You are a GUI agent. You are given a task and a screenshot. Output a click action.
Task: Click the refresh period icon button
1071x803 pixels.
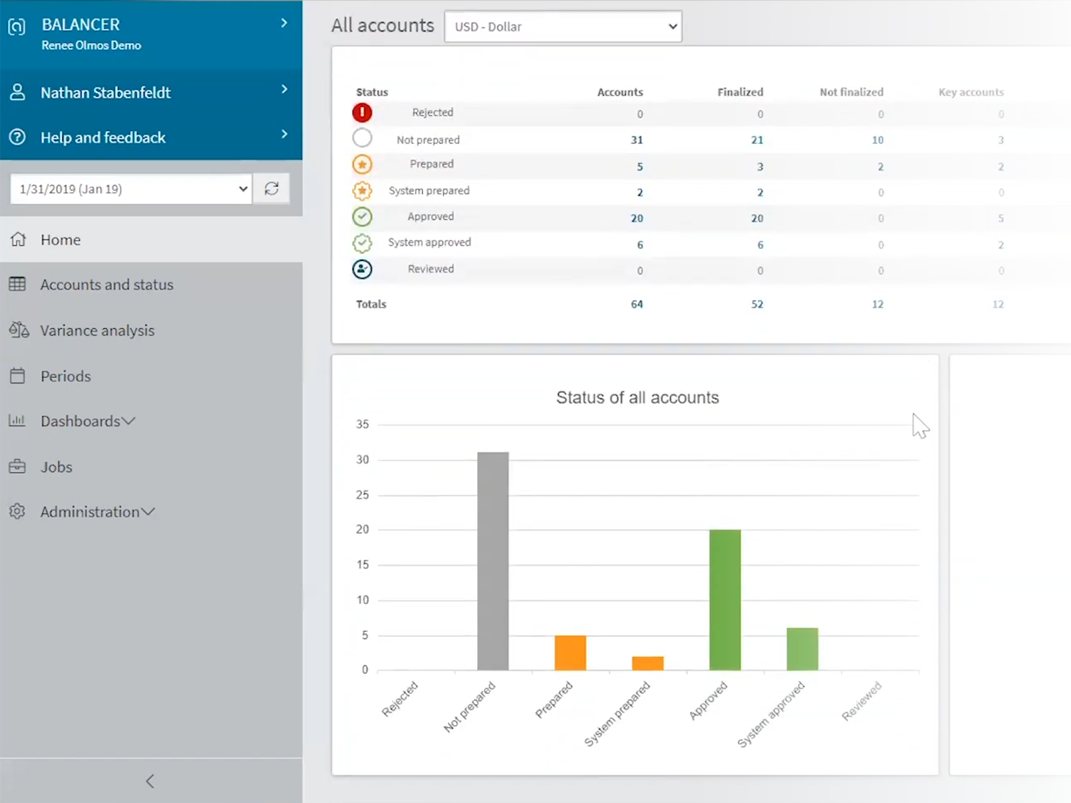point(271,189)
